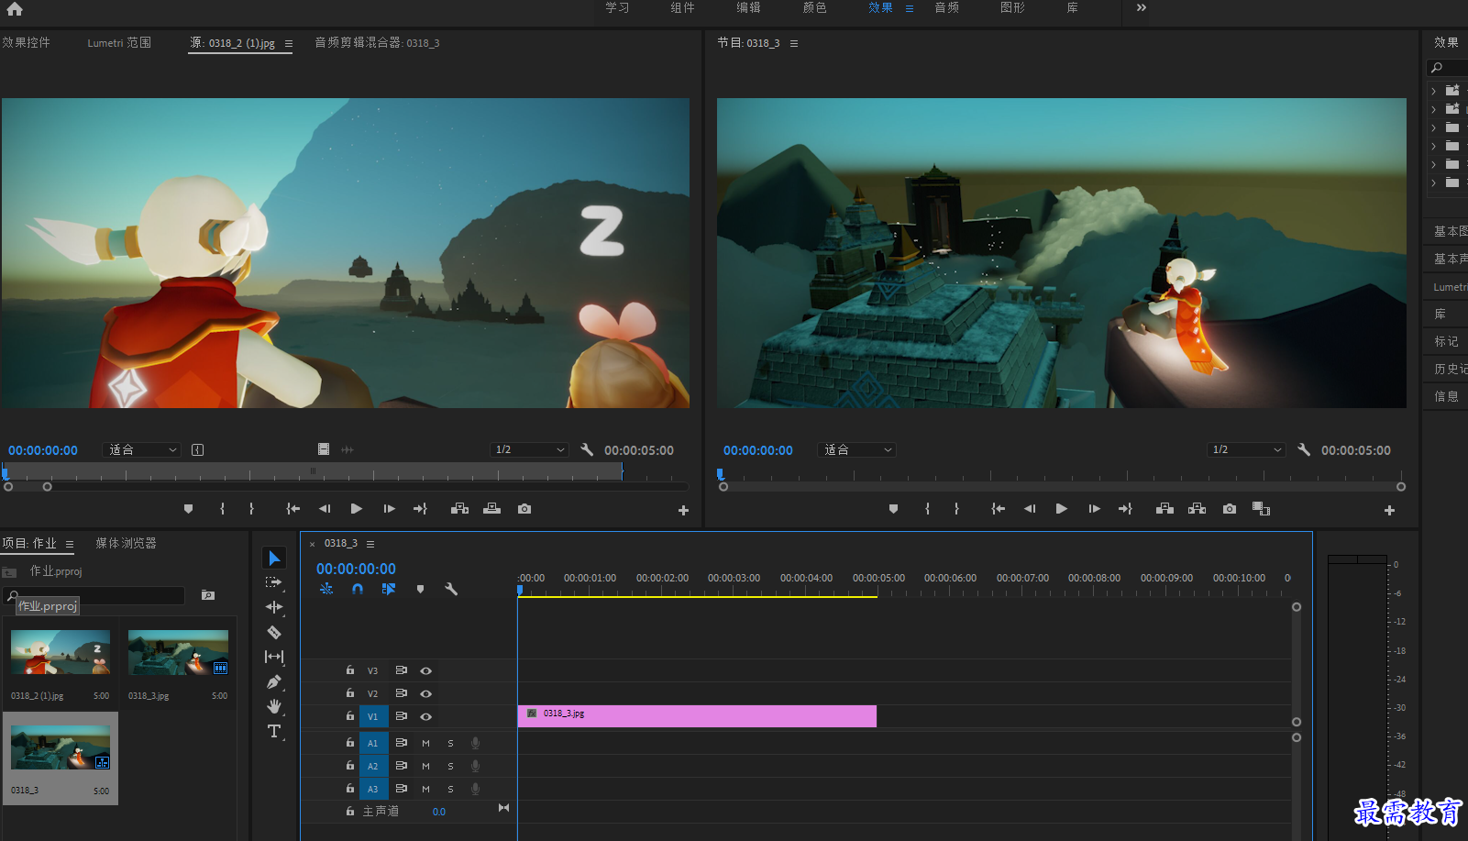Select the 0318_2 (1).jpg thumbnail
This screenshot has height=841, width=1468.
click(x=61, y=652)
